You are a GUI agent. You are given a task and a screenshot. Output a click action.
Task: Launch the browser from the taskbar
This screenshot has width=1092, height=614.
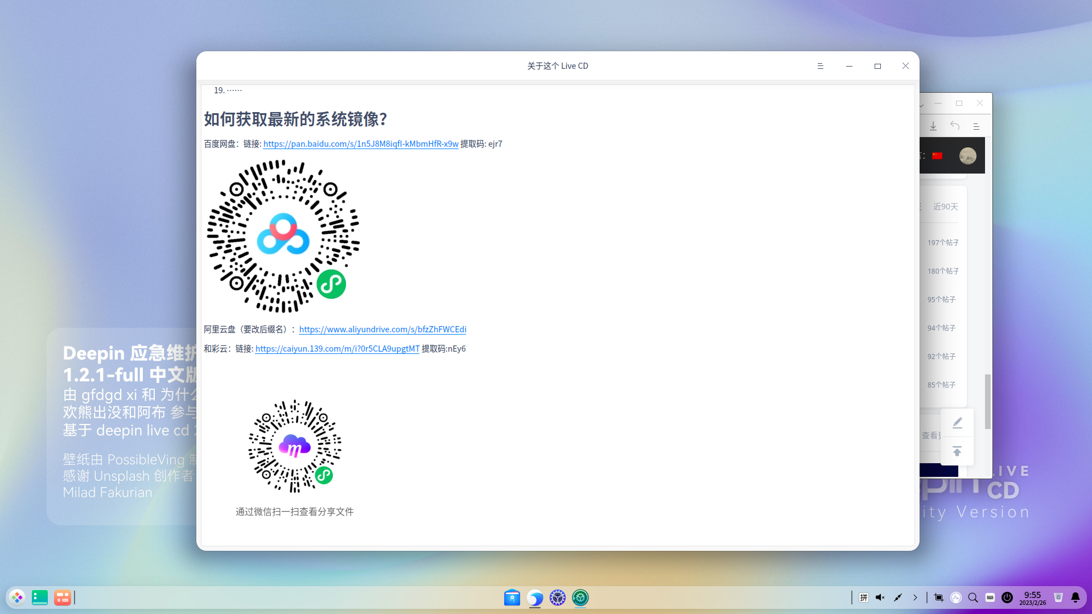[x=535, y=597]
